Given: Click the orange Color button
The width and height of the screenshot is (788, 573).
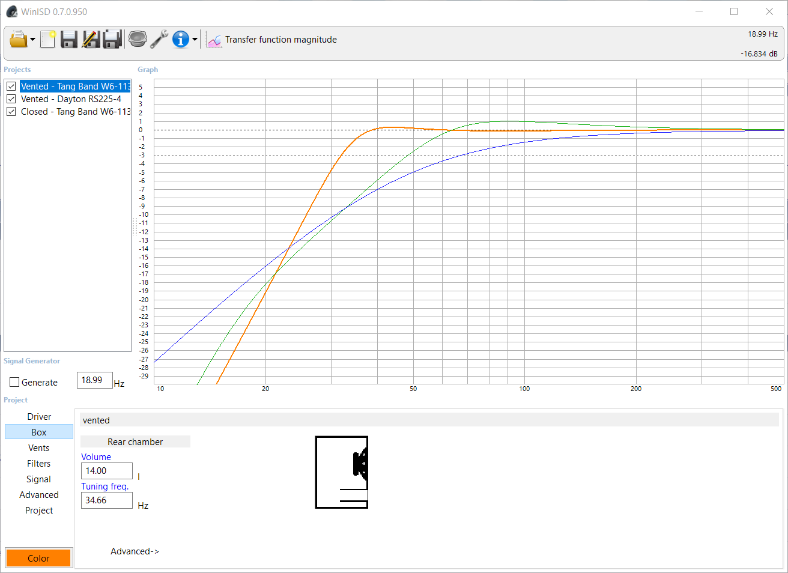Looking at the screenshot, I should point(39,558).
